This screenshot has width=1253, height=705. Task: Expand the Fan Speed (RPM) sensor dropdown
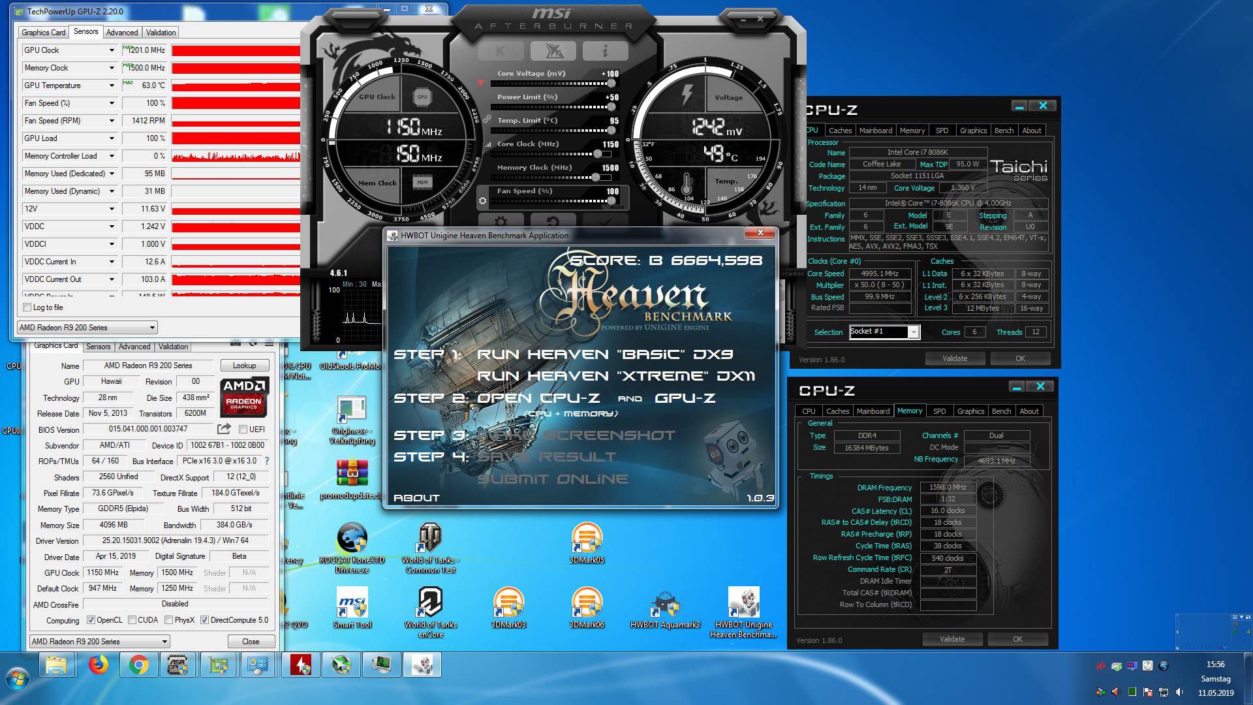pyautogui.click(x=112, y=121)
